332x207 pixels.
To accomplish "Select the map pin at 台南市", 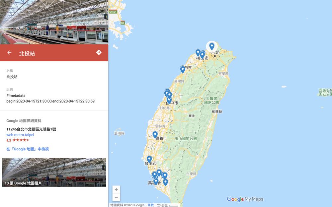I will click(149, 160).
